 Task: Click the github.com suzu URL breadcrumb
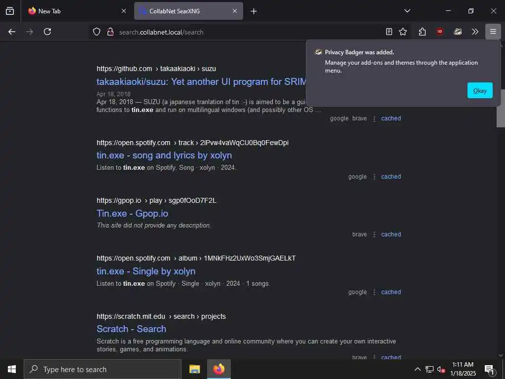click(156, 69)
